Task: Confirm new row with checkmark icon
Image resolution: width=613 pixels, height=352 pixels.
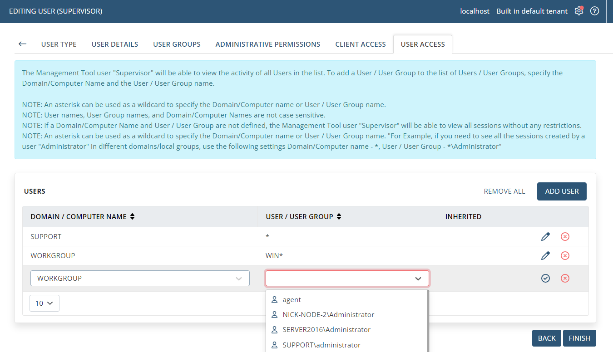Action: pyautogui.click(x=545, y=279)
